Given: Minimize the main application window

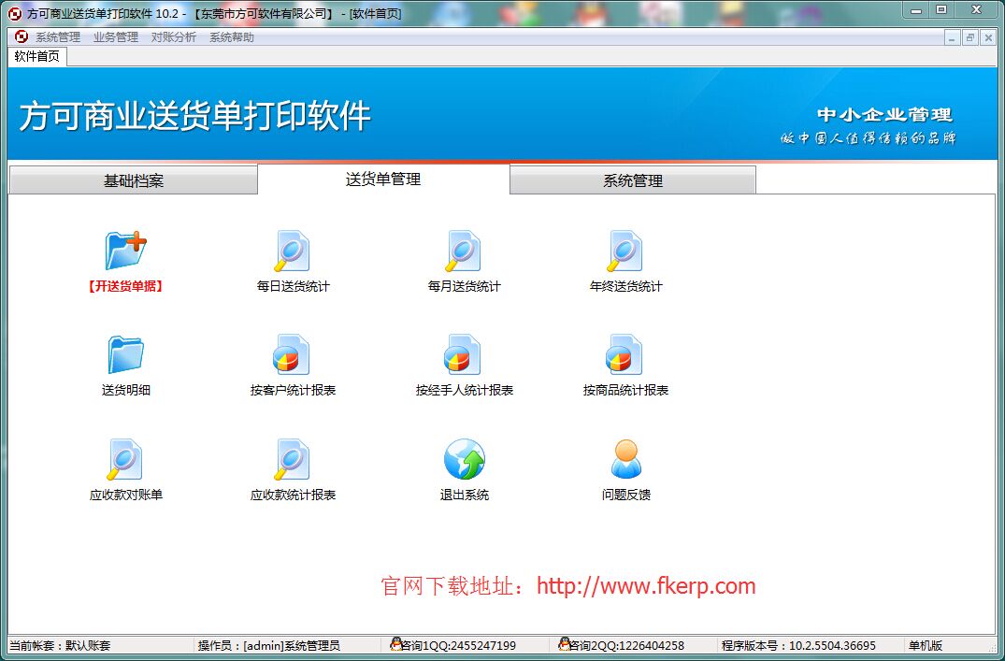Looking at the screenshot, I should 916,10.
